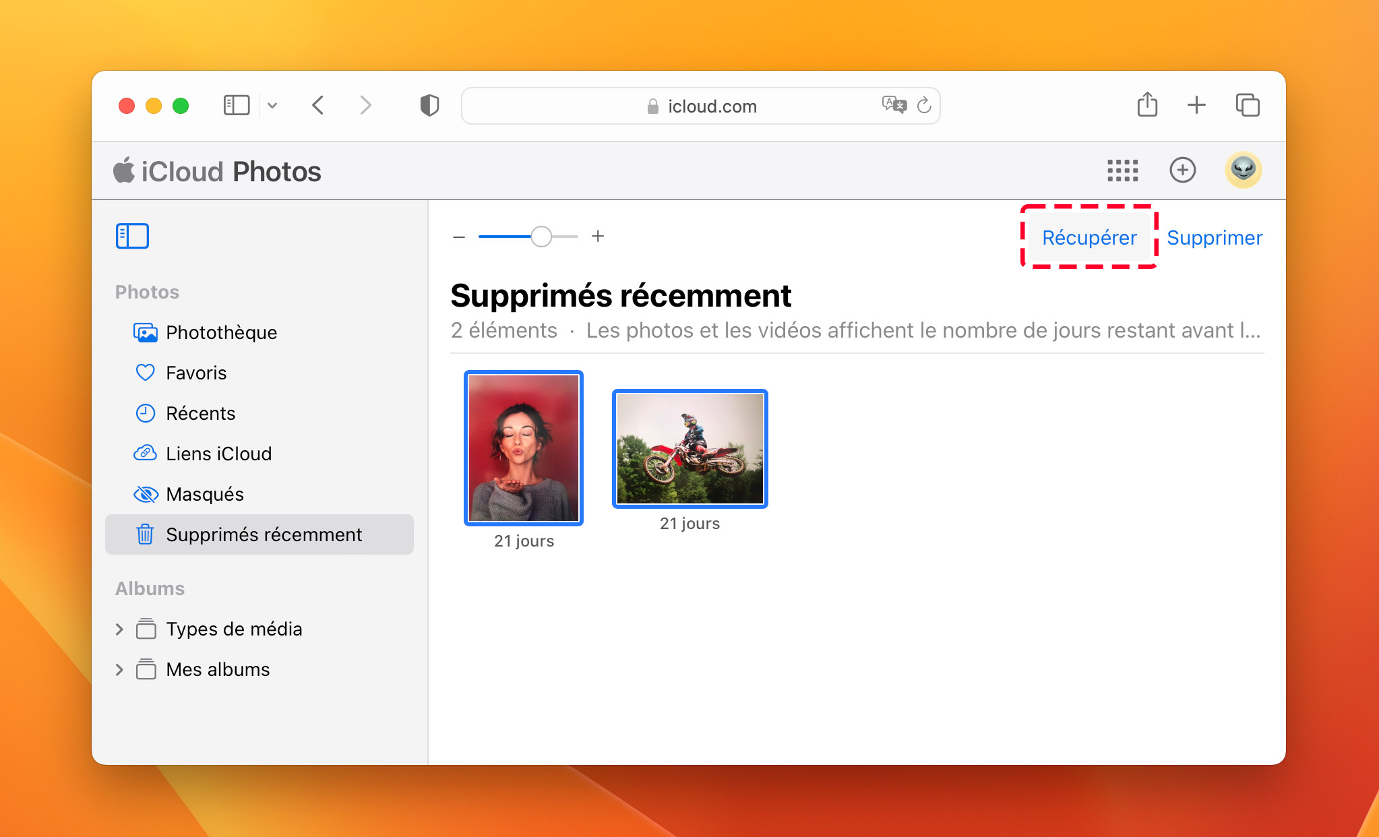The width and height of the screenshot is (1379, 837).
Task: Click the translate page icon
Action: pos(894,104)
